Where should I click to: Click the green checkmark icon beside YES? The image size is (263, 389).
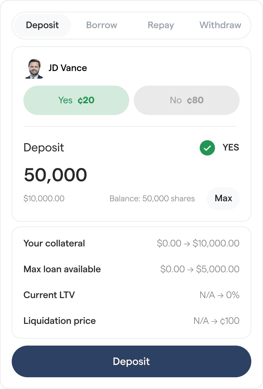click(207, 148)
